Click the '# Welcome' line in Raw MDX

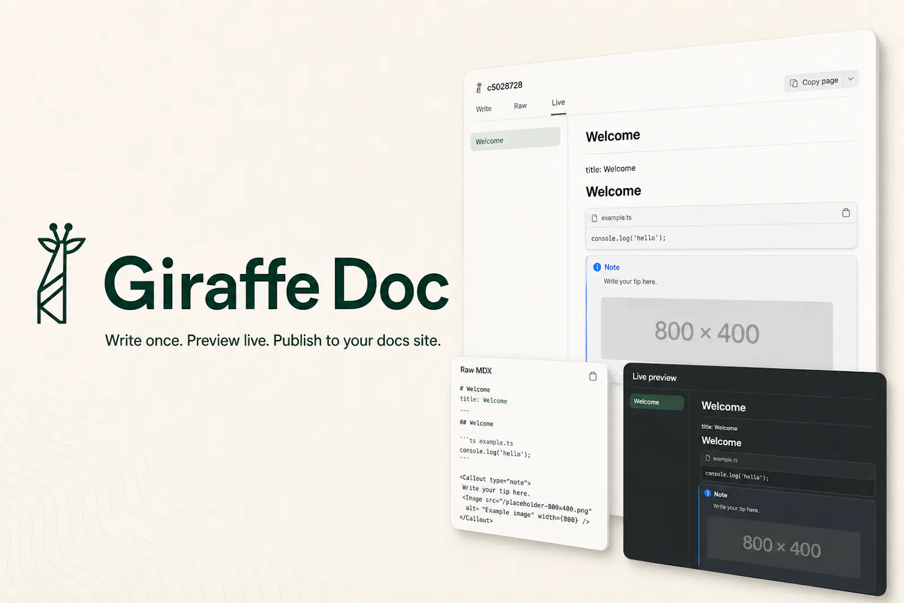pyautogui.click(x=475, y=389)
